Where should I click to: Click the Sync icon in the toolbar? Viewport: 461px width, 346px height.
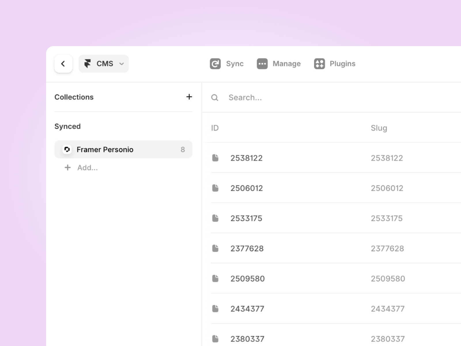click(215, 64)
